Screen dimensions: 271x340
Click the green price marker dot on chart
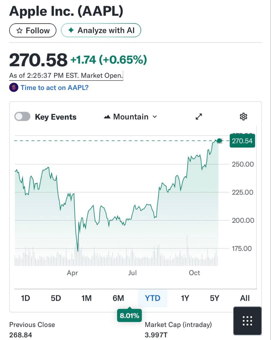click(x=219, y=141)
